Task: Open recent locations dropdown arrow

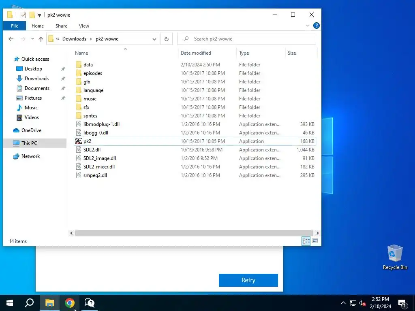Action: coord(32,39)
